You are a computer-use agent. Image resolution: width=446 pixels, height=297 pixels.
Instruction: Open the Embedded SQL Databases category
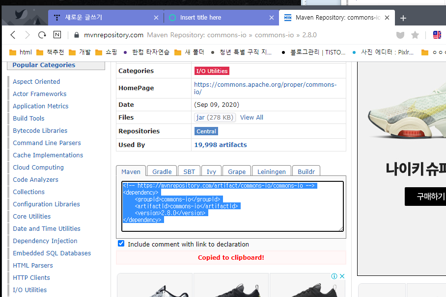click(x=52, y=253)
